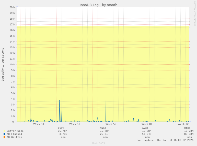Click the tall Week 51 flush spike

point(60,110)
